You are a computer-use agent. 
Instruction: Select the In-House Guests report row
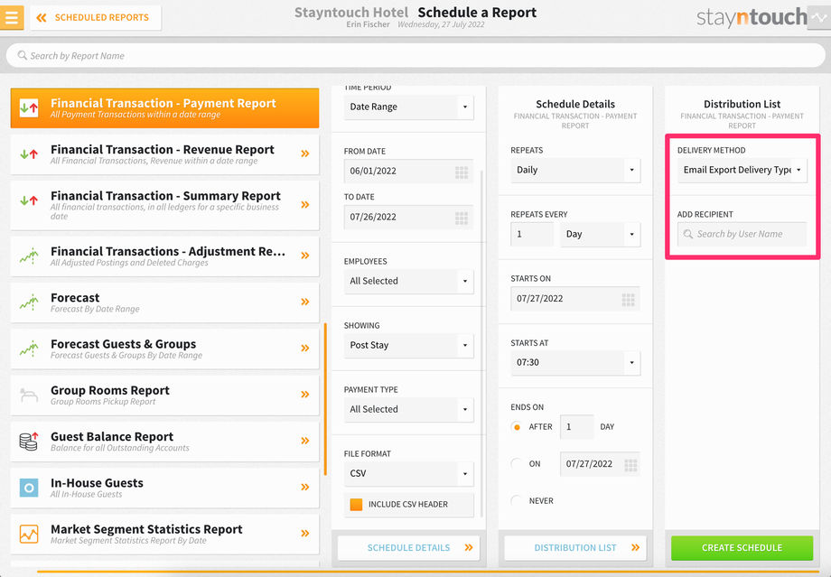(x=164, y=488)
